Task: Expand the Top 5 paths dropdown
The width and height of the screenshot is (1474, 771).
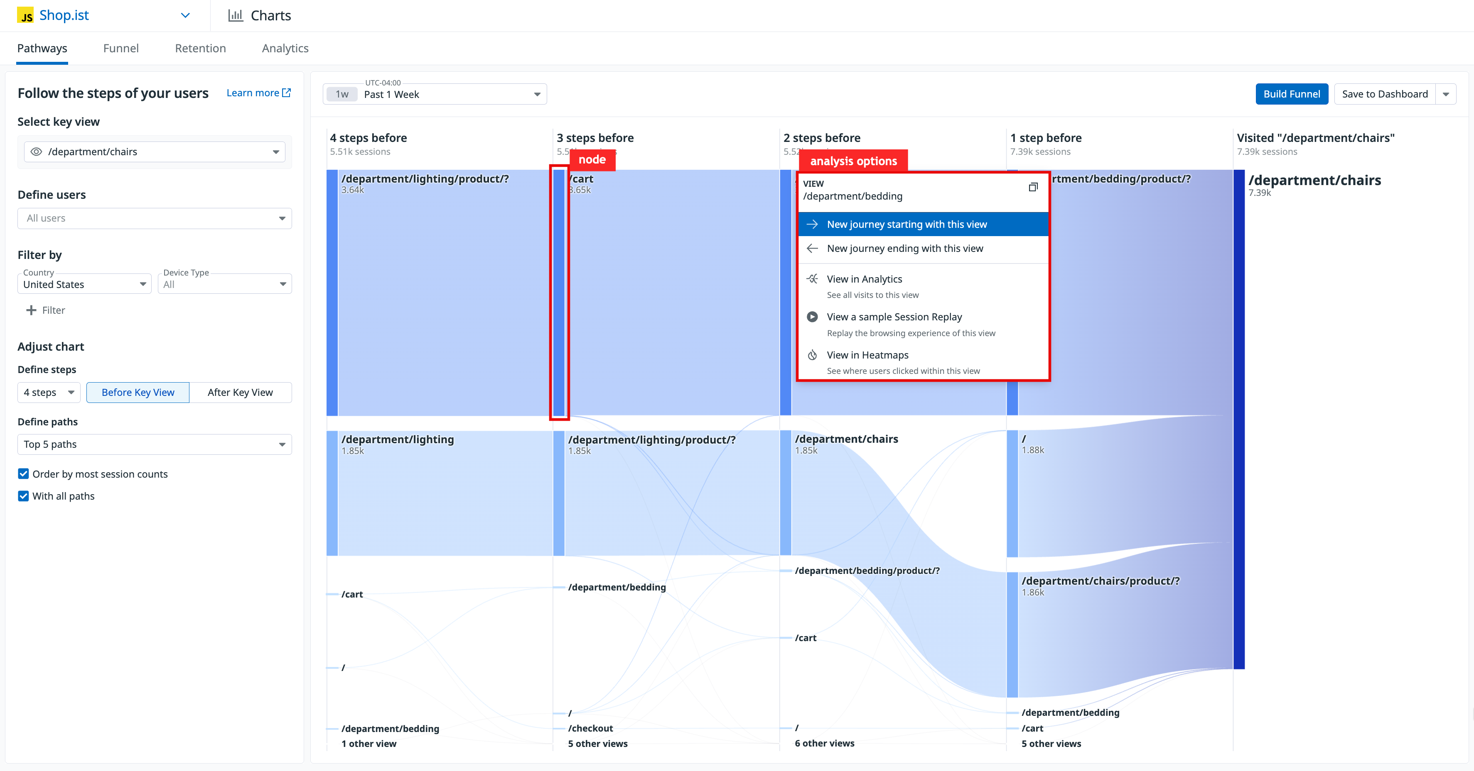Action: tap(155, 445)
